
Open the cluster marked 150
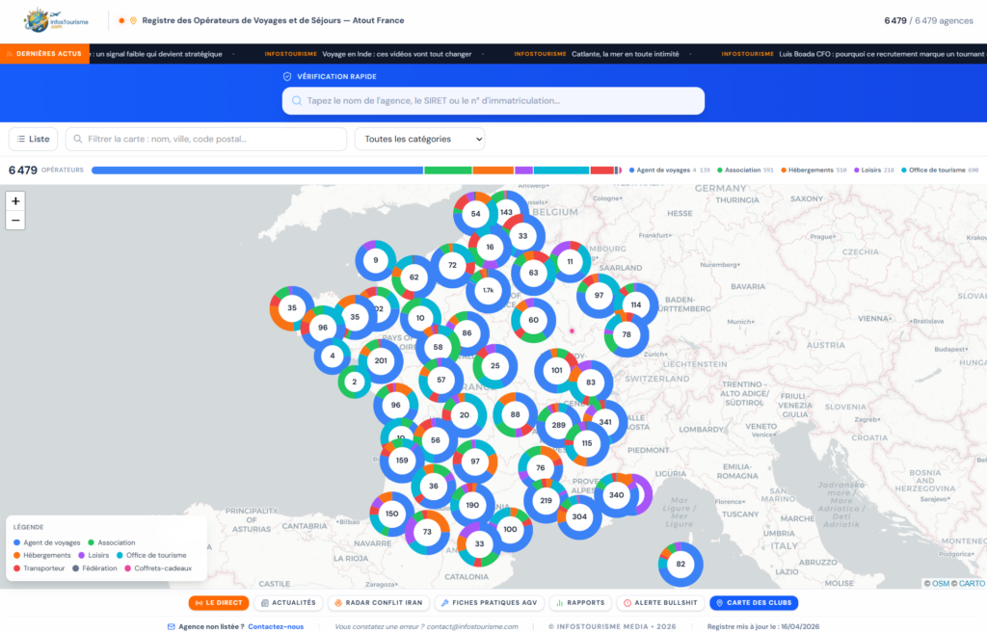(392, 514)
